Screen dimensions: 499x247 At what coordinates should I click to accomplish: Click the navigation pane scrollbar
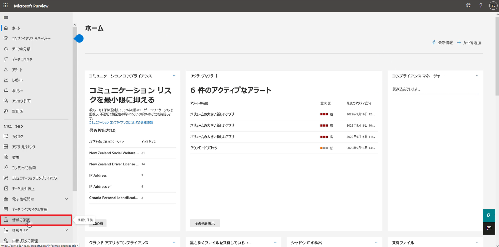pyautogui.click(x=75, y=109)
